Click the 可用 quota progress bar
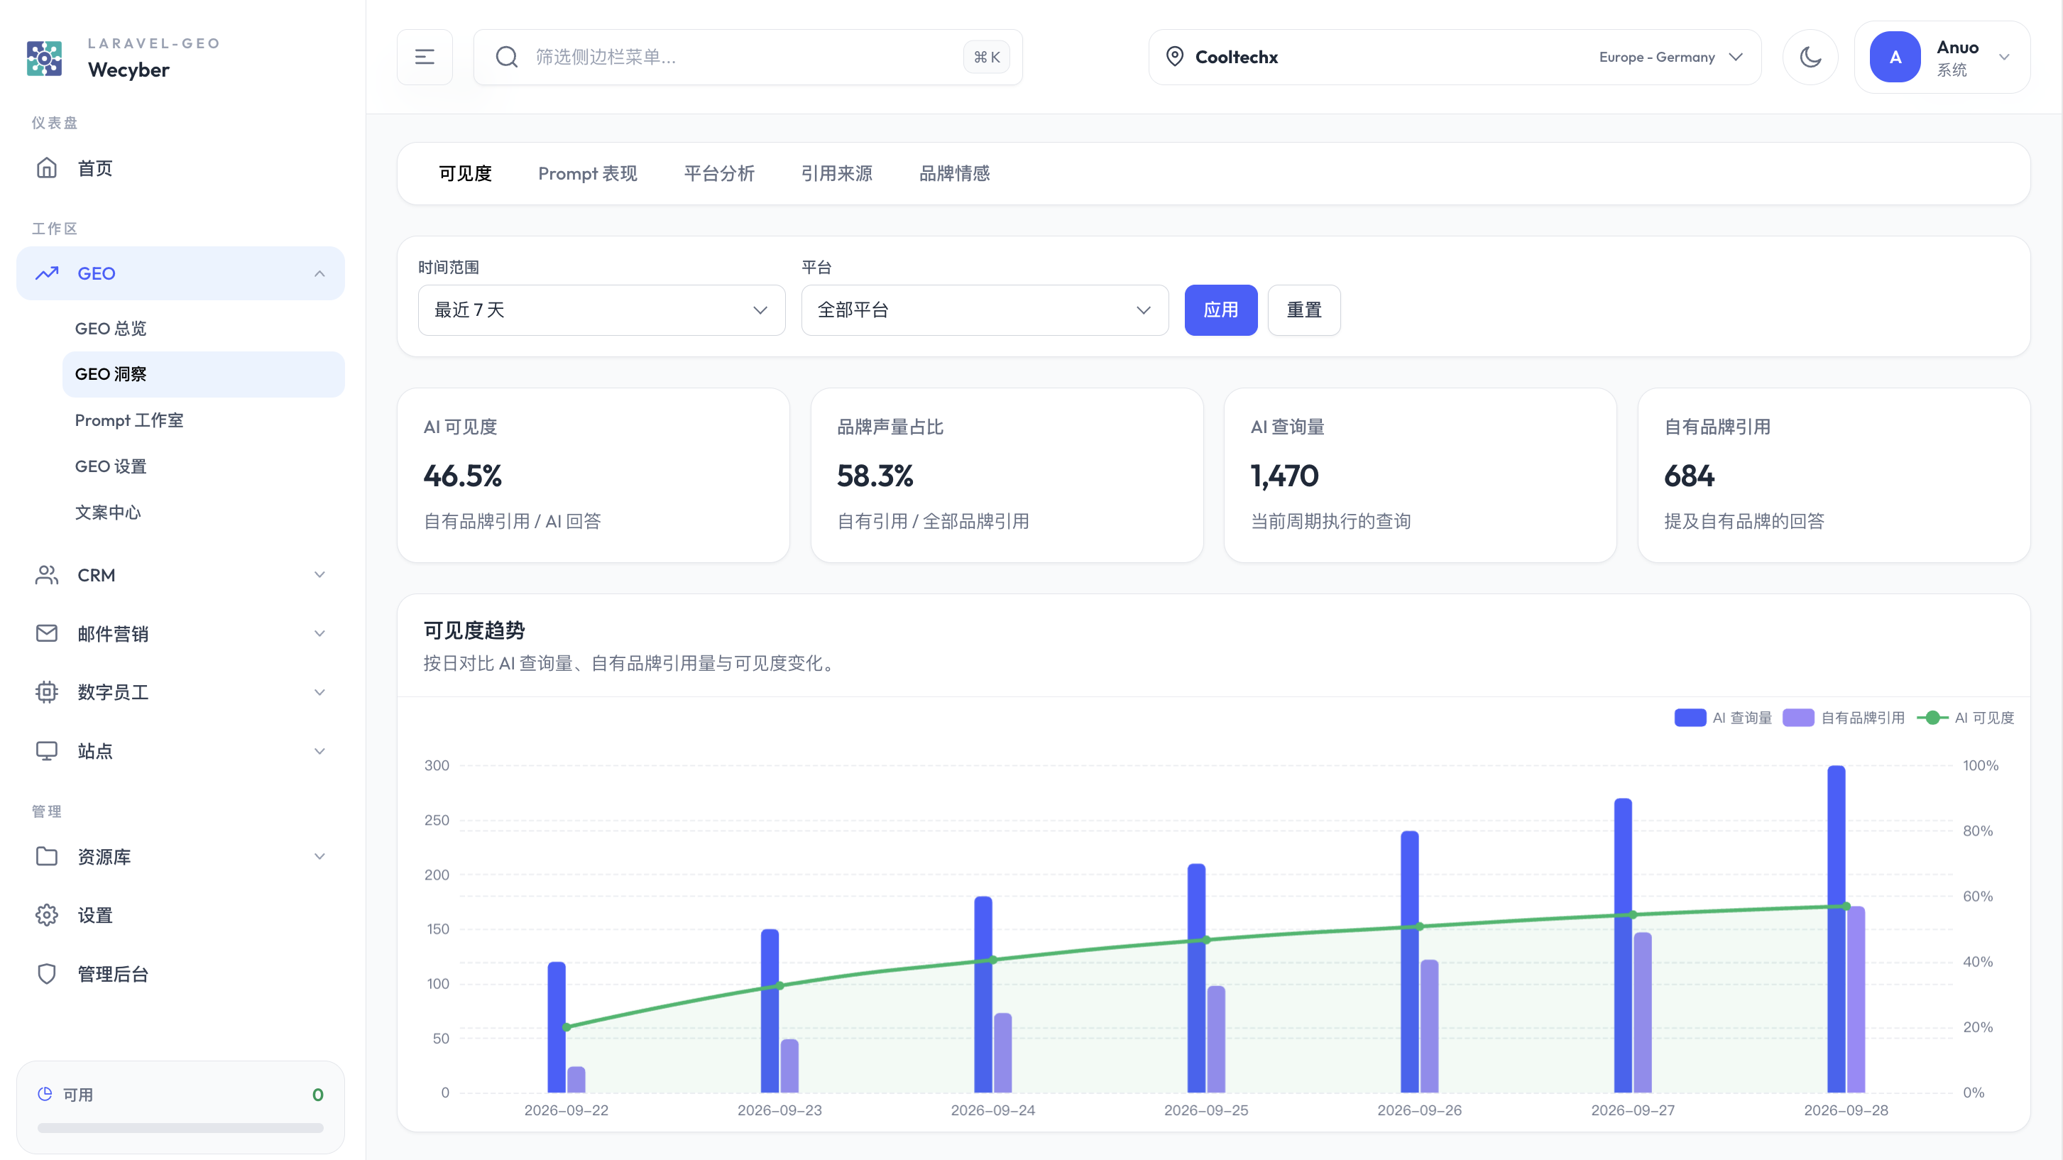 click(x=180, y=1127)
